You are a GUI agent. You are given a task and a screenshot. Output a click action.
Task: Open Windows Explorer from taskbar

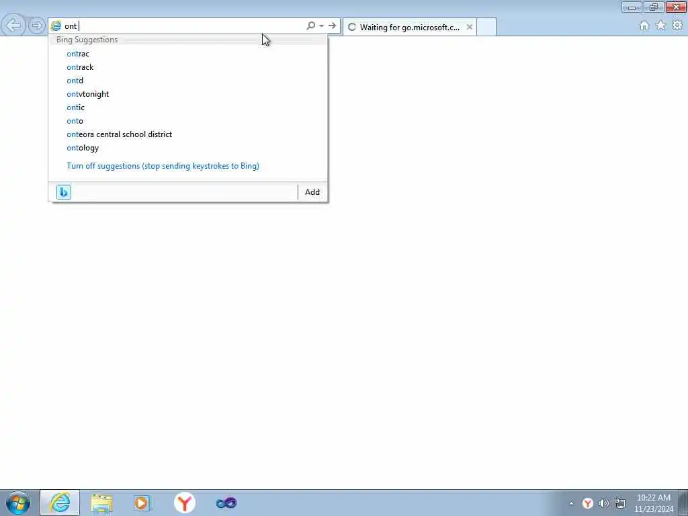pyautogui.click(x=102, y=503)
